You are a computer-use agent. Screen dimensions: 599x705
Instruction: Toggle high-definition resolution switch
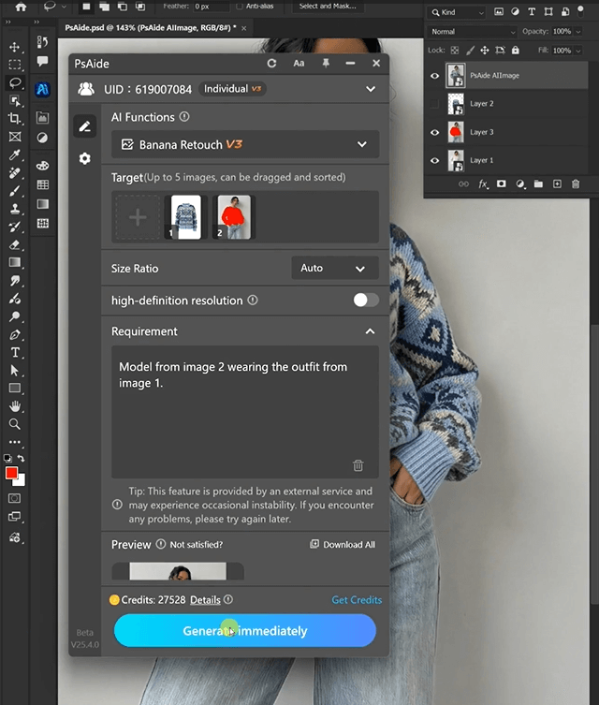point(365,300)
